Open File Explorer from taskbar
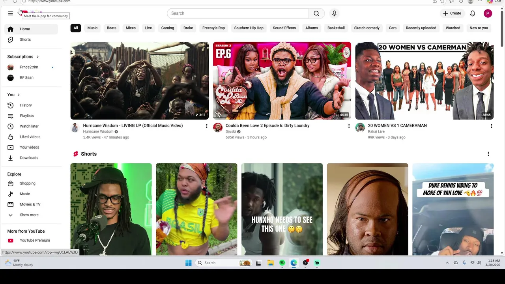Screen dimensions: 505x284 pyautogui.click(x=270, y=263)
